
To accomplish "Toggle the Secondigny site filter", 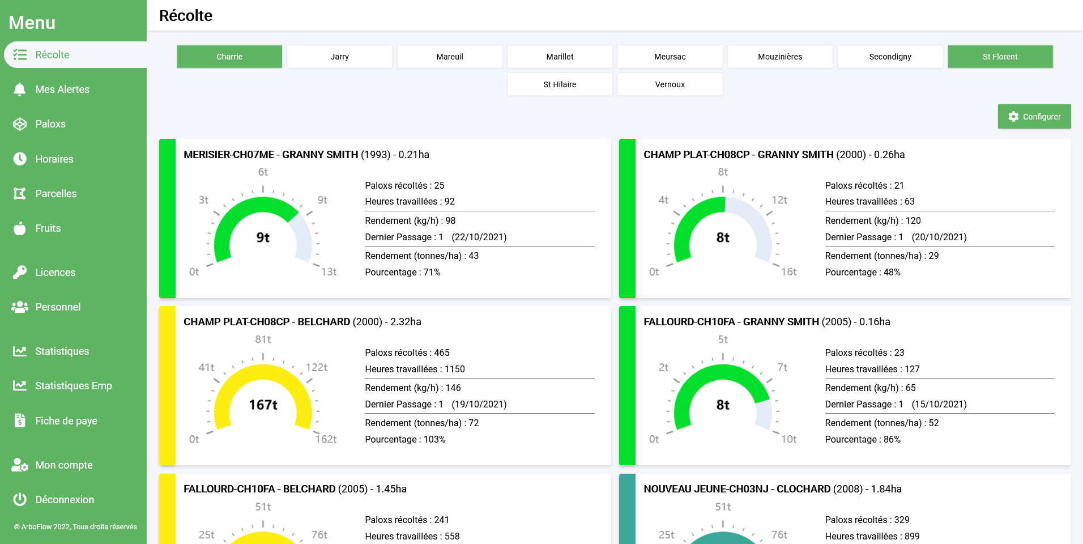I will 890,57.
